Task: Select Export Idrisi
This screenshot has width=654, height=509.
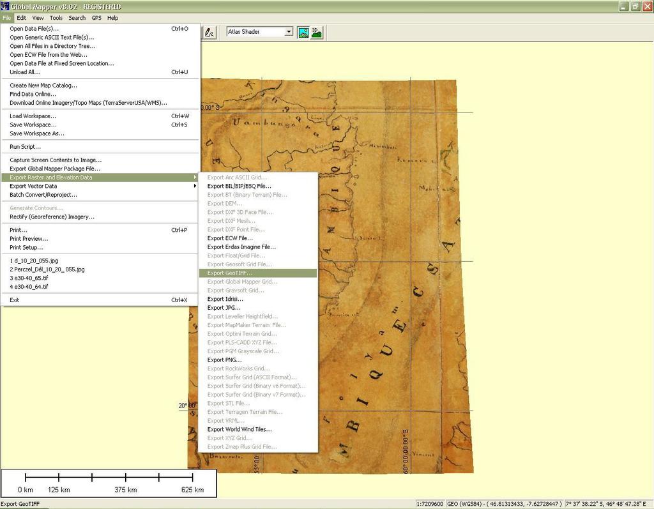Action: pyautogui.click(x=258, y=299)
